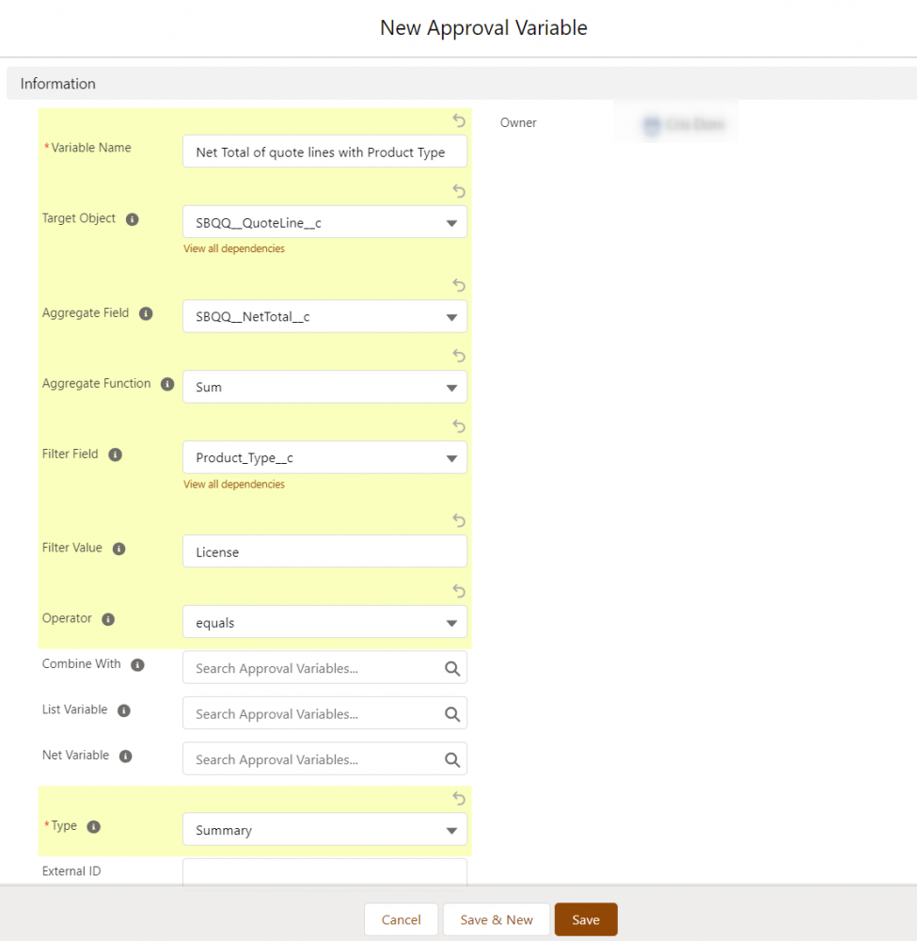The image size is (917, 941).
Task: Show help info for Net Variable
Action: point(125,757)
